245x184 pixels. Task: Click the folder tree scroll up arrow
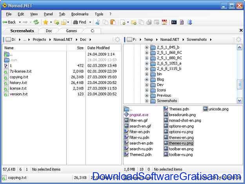pos(240,47)
